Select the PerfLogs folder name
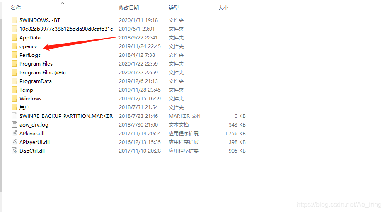The width and height of the screenshot is (385, 212). 30,55
